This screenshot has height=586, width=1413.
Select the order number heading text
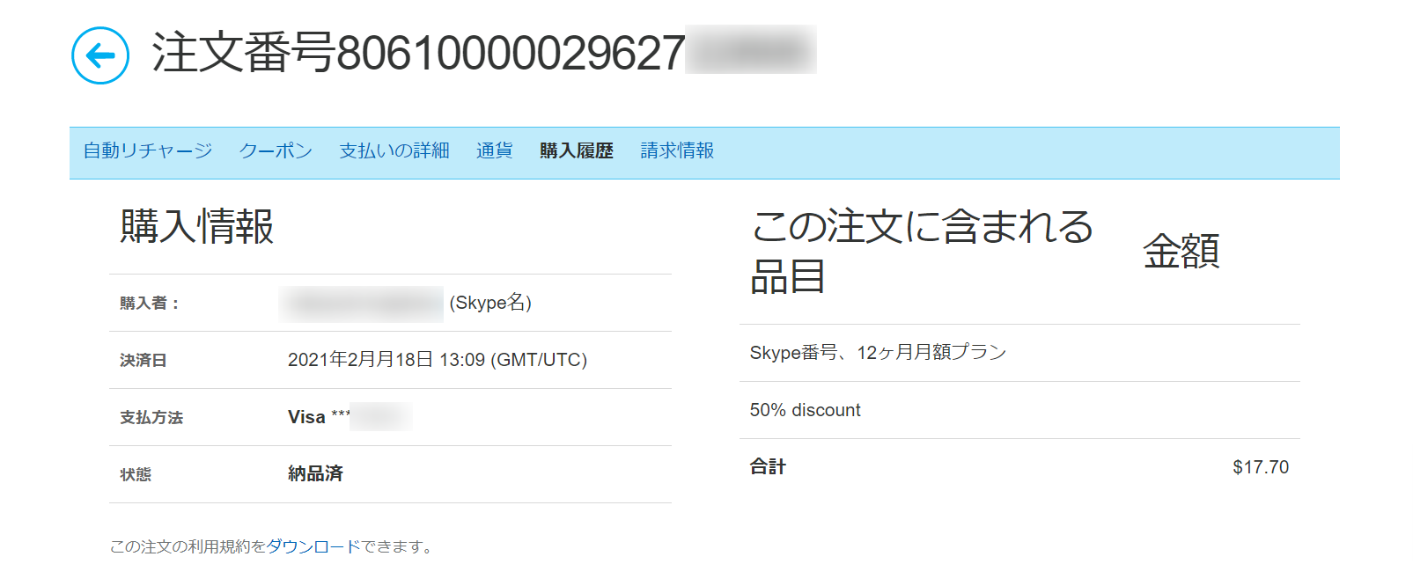coord(419,53)
